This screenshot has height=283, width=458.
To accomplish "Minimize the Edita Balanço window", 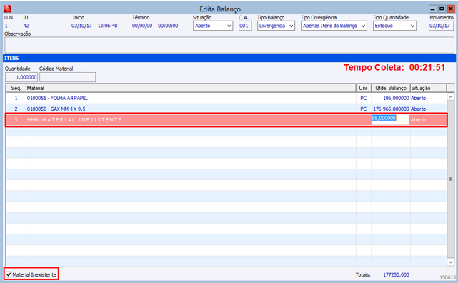I will click(x=432, y=9).
